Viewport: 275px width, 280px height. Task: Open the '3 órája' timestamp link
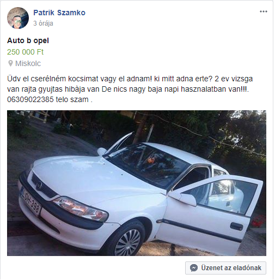[x=43, y=23]
